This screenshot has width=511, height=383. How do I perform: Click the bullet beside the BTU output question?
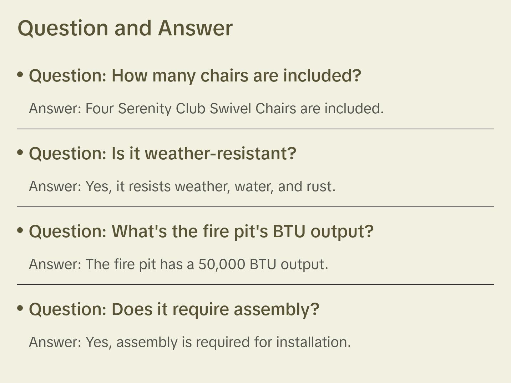(20, 230)
